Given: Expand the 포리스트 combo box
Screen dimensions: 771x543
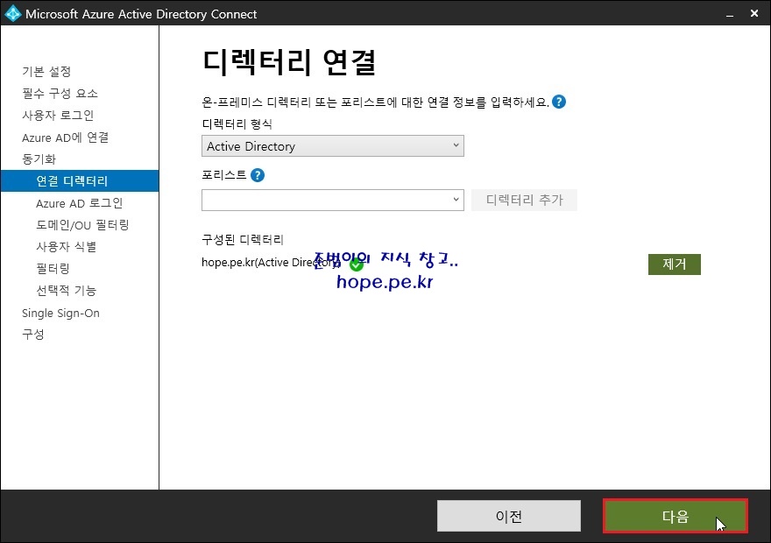Looking at the screenshot, I should tap(332, 200).
